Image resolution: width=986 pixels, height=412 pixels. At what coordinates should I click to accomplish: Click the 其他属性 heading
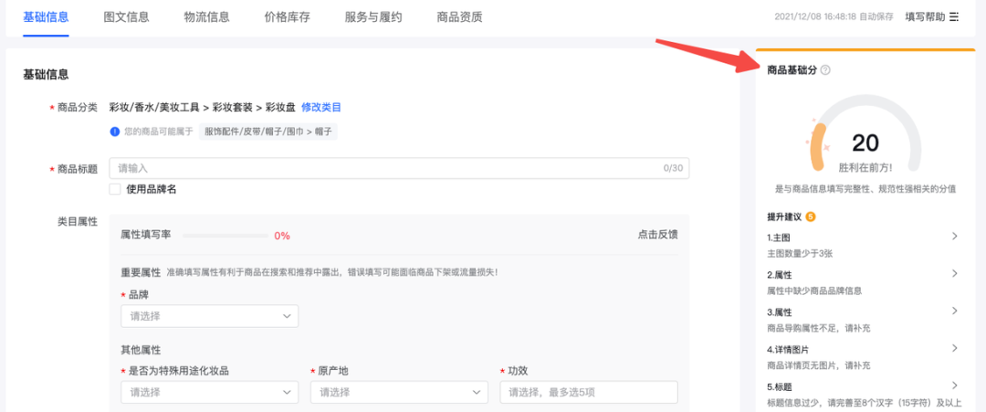pyautogui.click(x=141, y=349)
